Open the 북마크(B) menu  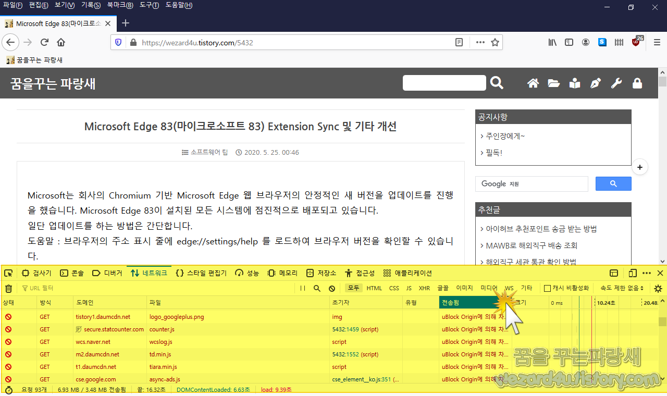click(x=120, y=5)
